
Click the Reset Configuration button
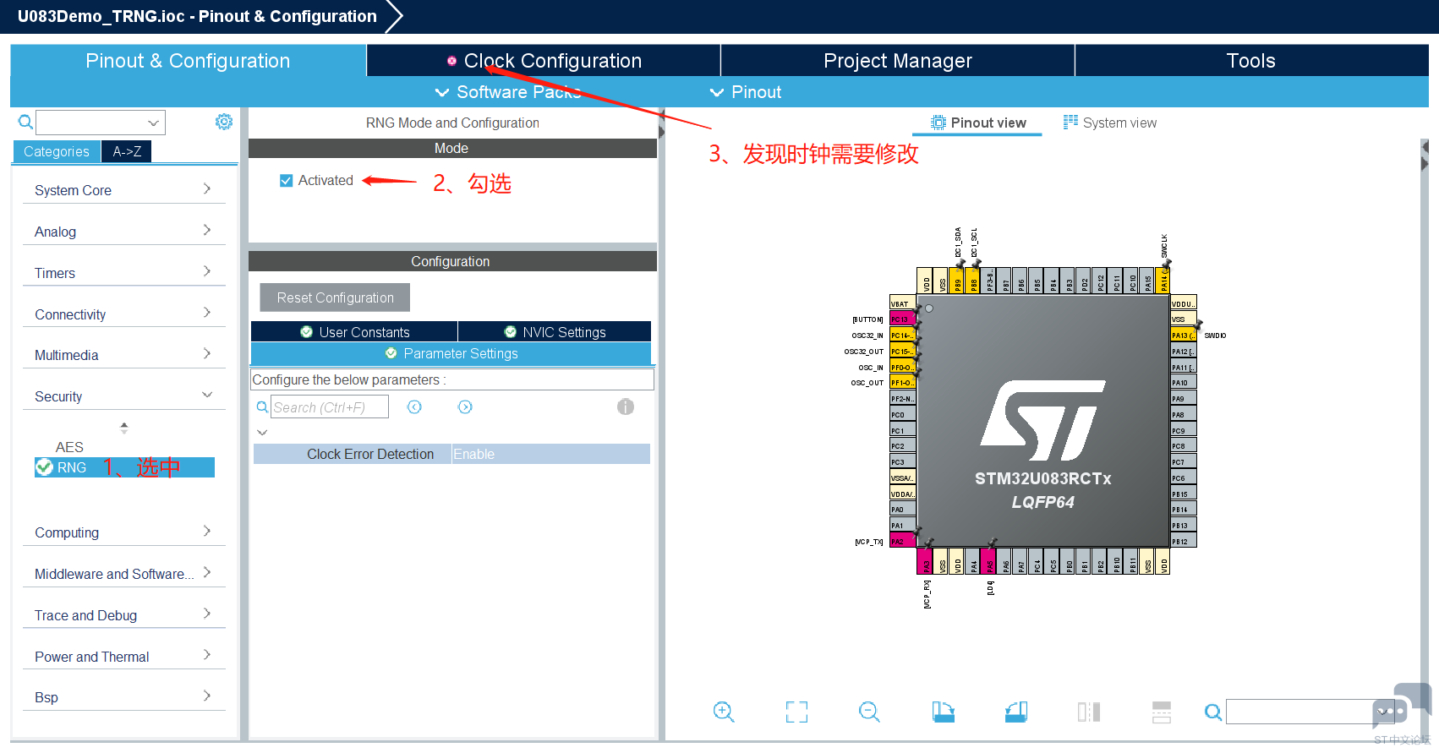pos(335,297)
